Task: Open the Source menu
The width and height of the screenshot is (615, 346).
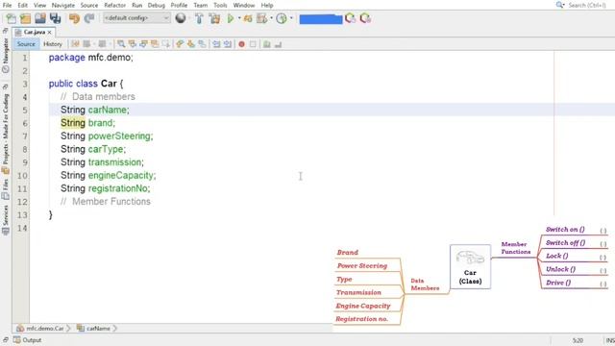Action: click(89, 5)
